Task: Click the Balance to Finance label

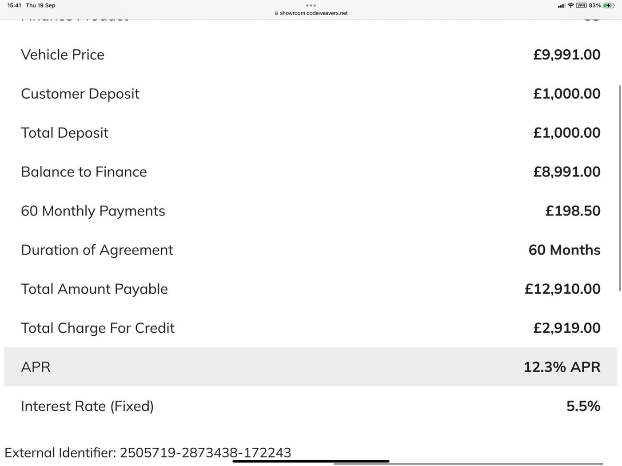Action: click(84, 172)
